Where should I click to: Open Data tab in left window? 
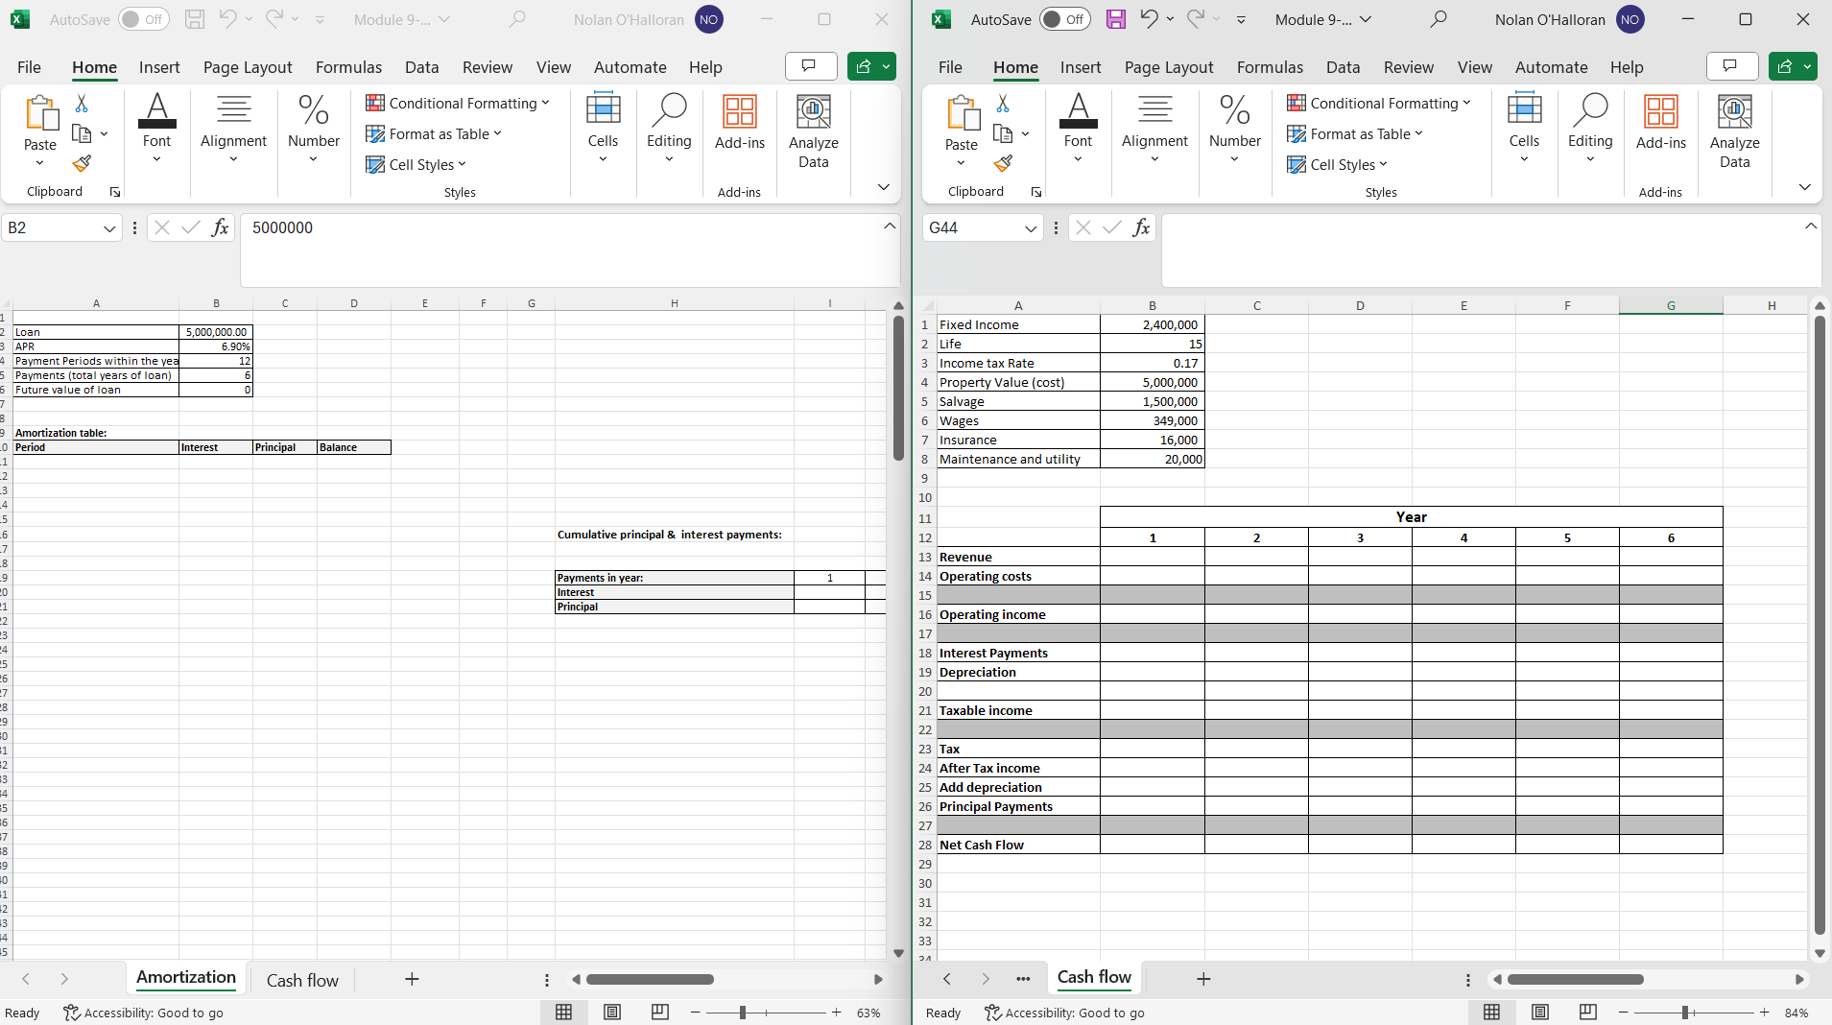[421, 67]
